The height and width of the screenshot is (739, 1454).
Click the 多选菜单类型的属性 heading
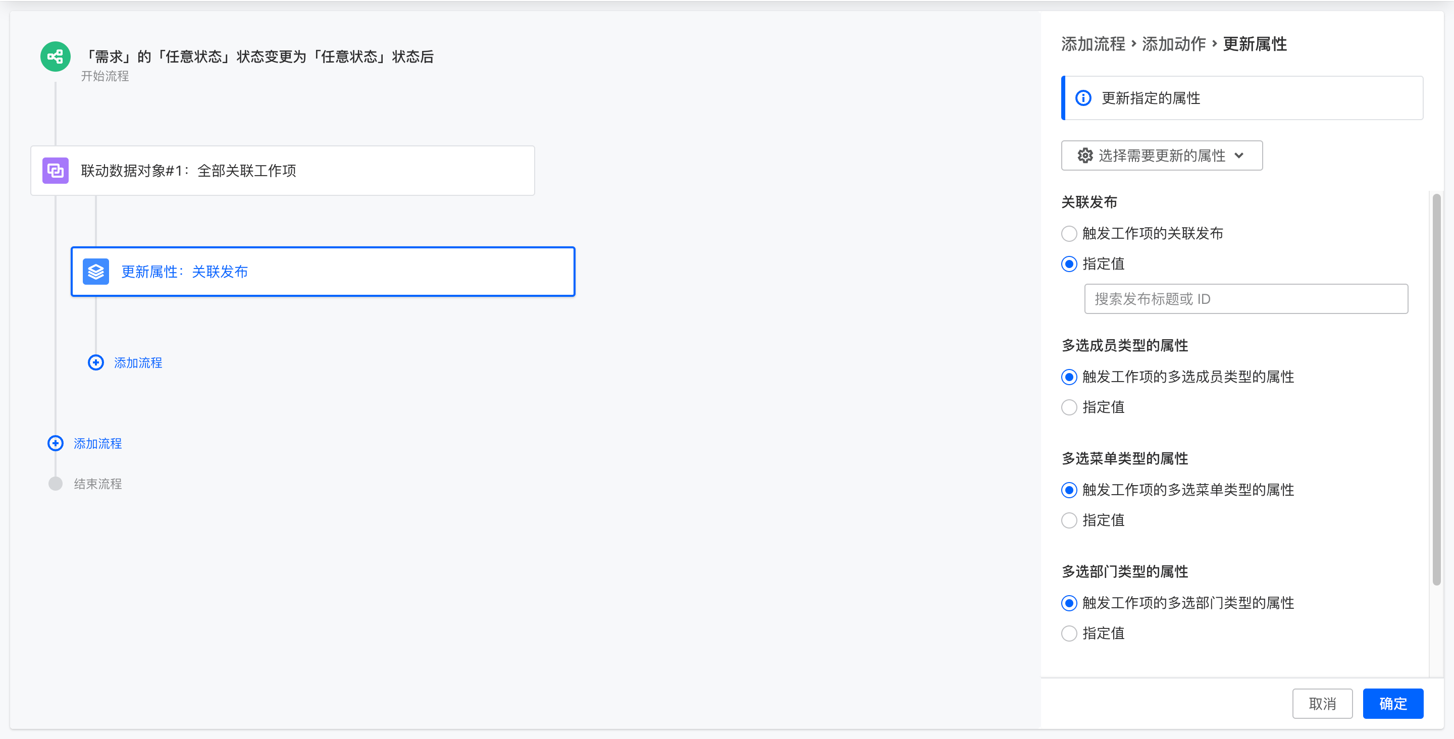point(1124,458)
